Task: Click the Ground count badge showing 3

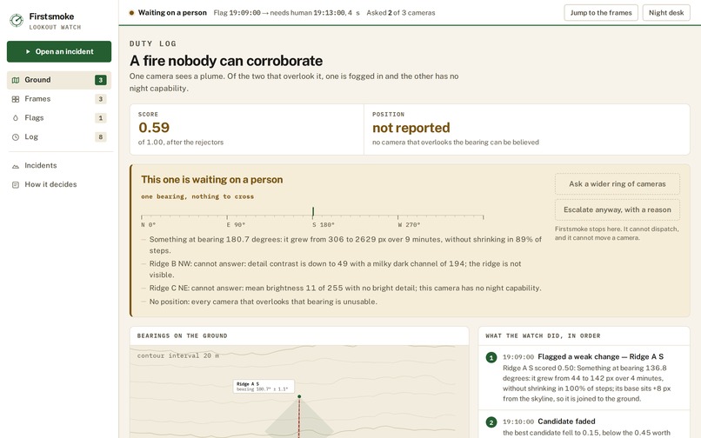Action: pyautogui.click(x=101, y=80)
